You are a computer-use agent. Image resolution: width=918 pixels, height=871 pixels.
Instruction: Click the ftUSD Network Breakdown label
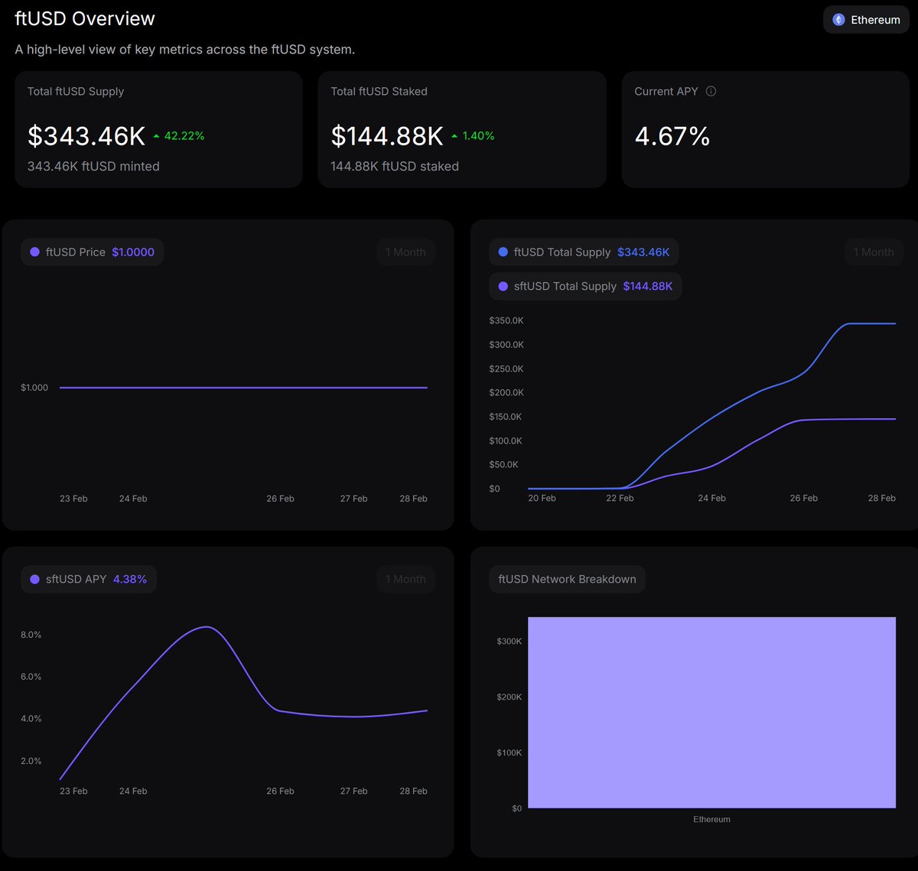(x=567, y=580)
